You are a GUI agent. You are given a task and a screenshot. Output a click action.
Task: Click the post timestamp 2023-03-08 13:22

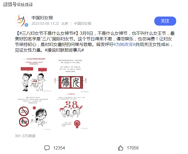(45, 23)
